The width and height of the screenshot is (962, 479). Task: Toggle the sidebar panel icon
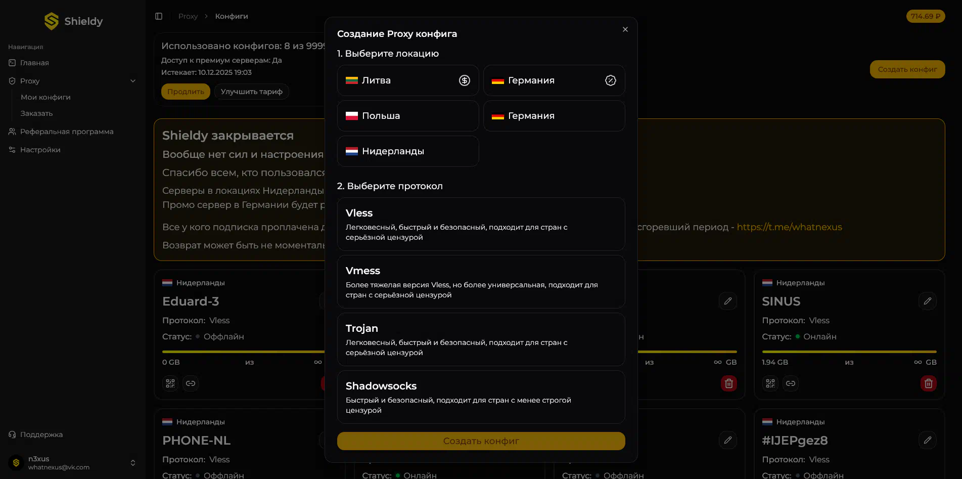pyautogui.click(x=159, y=16)
